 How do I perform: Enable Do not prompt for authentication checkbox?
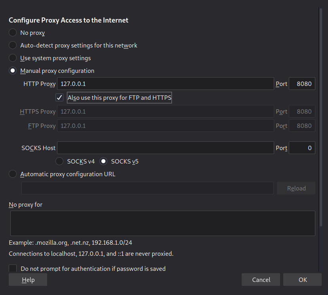[x=13, y=269]
